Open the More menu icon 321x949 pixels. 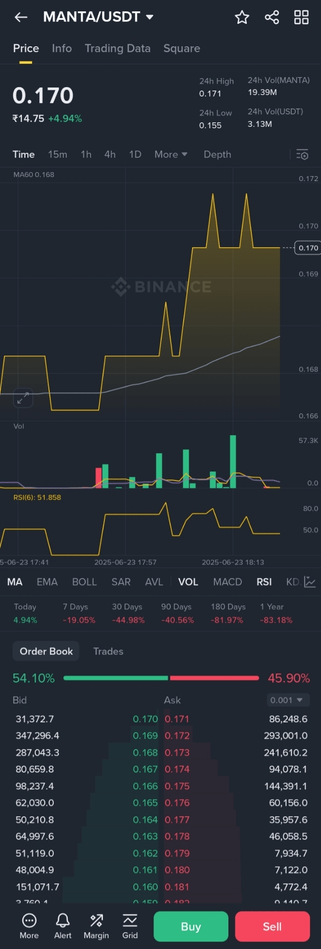point(29,926)
